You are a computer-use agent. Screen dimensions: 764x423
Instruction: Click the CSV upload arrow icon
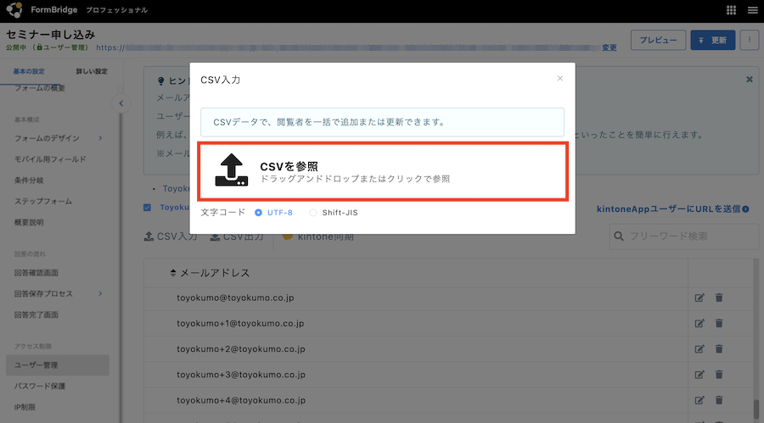point(231,171)
